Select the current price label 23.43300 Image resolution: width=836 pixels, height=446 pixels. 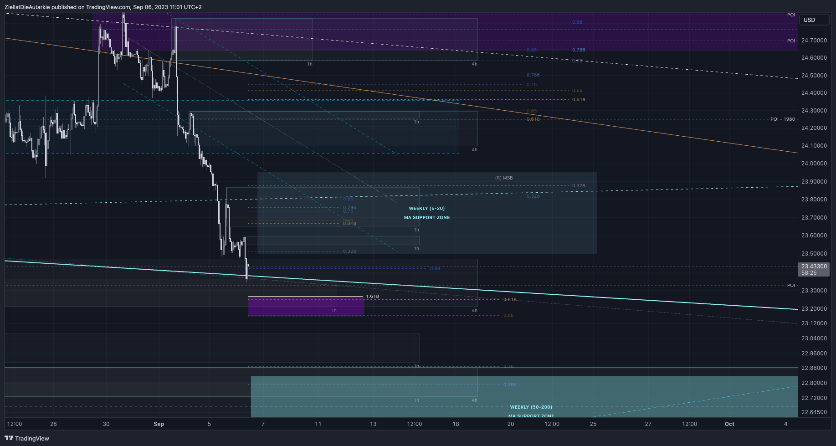[x=814, y=267]
